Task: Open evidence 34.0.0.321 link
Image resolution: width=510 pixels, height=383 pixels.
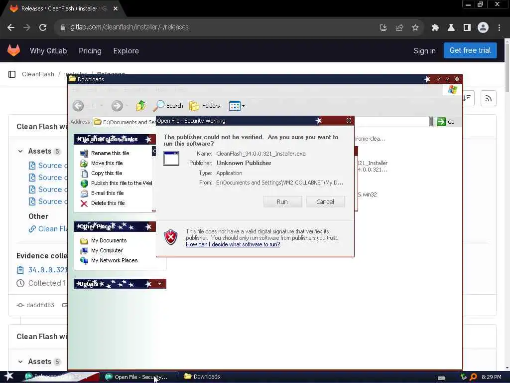Action: coord(48,270)
